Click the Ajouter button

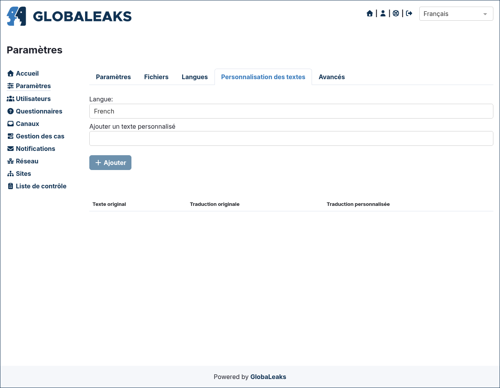(x=110, y=163)
